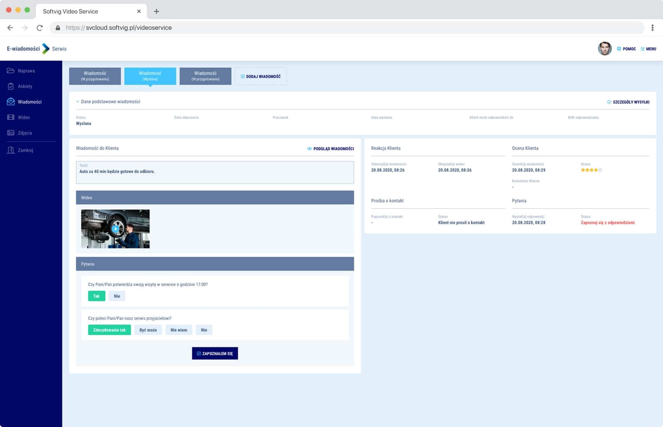Click the empty fifth rating star

(x=601, y=170)
